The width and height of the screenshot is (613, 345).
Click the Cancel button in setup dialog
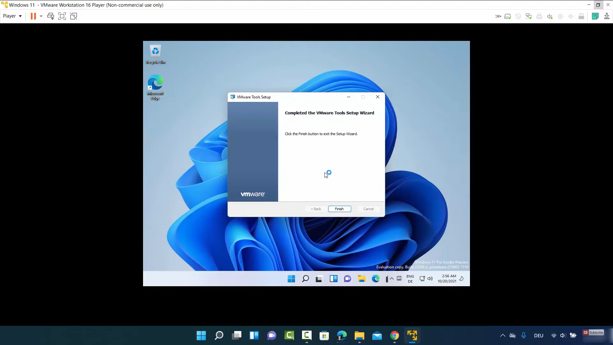coord(368,209)
